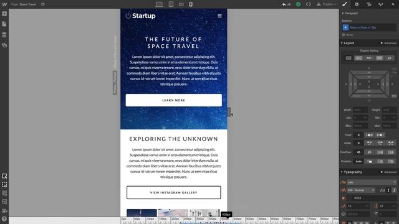Set overflow to visible eye icon
The image size is (399, 224).
[x=358, y=152]
